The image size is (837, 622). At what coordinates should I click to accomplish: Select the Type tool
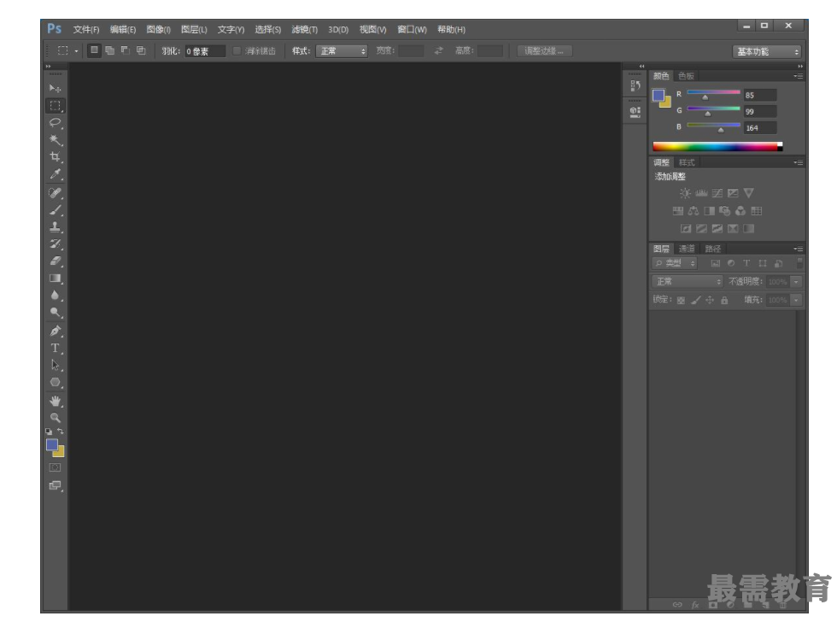click(55, 348)
